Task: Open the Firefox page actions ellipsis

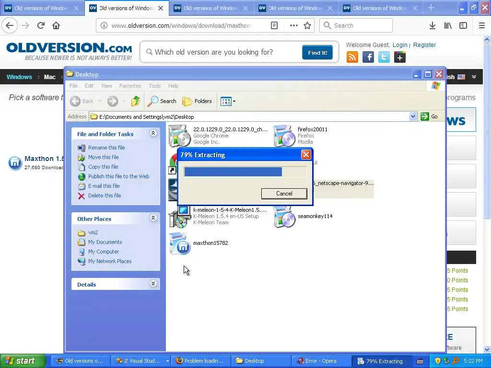Action: [x=294, y=26]
